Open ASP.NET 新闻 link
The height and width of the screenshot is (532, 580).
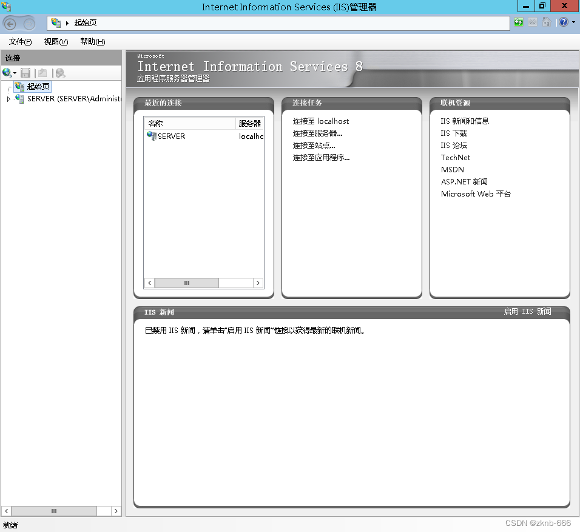[x=464, y=181]
